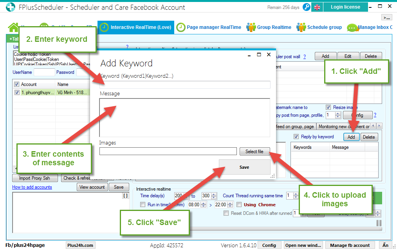Click the Plus24h.com button
Image resolution: width=397 pixels, height=250 pixels.
coord(81,245)
